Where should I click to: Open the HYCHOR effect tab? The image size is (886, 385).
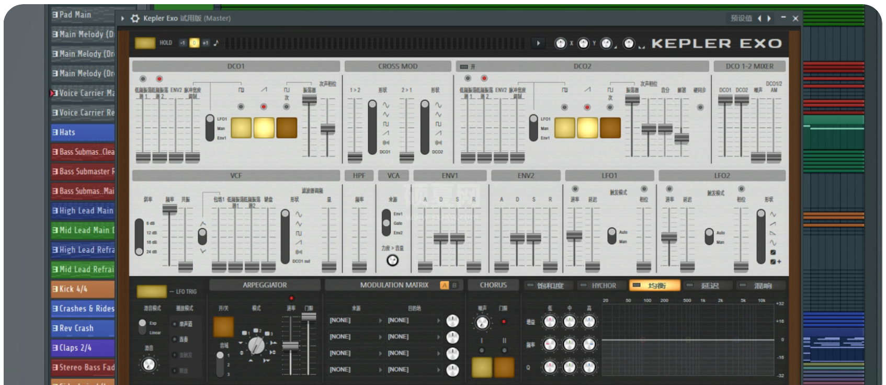[603, 286]
